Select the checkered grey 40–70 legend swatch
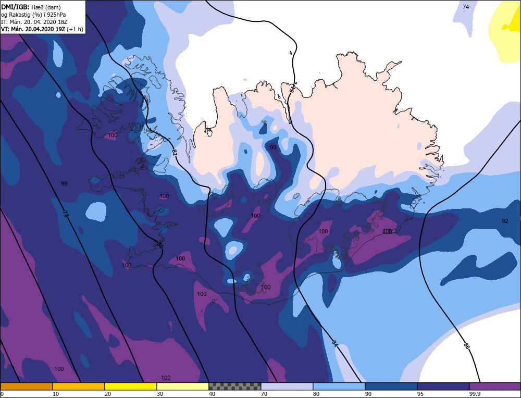 click(x=235, y=386)
